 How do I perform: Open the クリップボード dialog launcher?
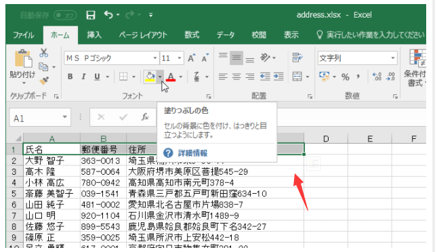(x=56, y=96)
